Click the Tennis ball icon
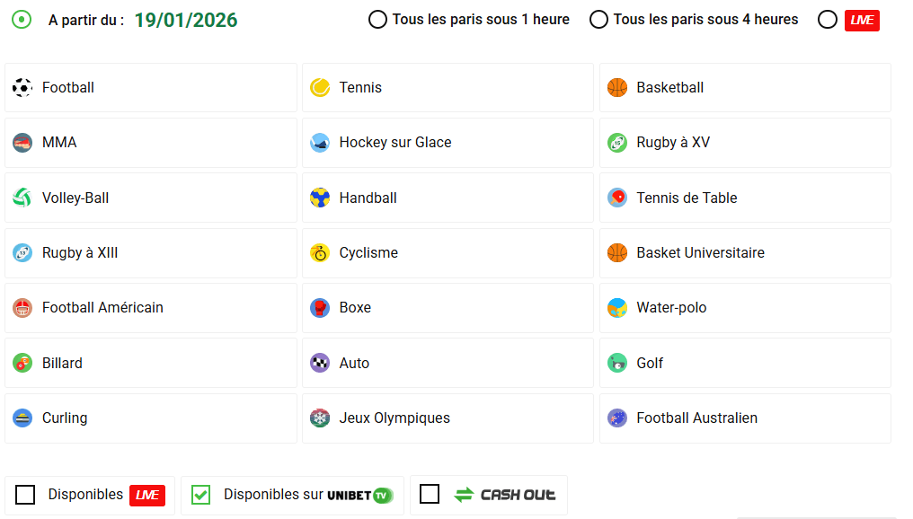913x519 pixels. 321,87
